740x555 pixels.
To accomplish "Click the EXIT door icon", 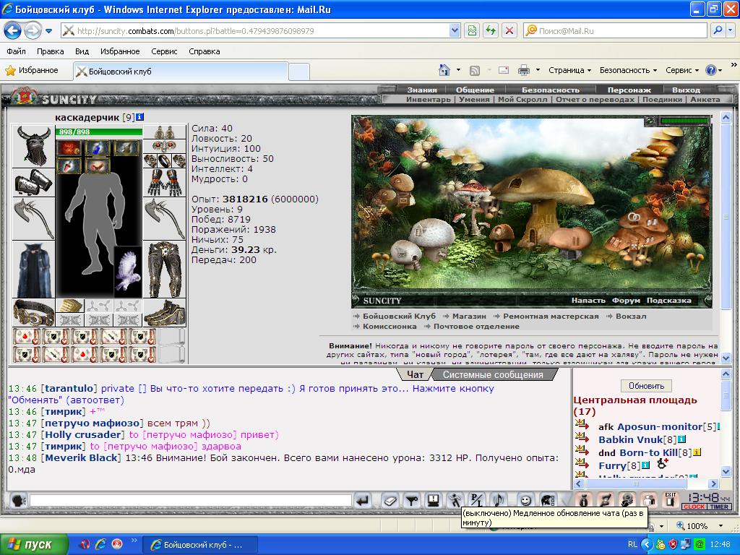I will click(x=671, y=500).
